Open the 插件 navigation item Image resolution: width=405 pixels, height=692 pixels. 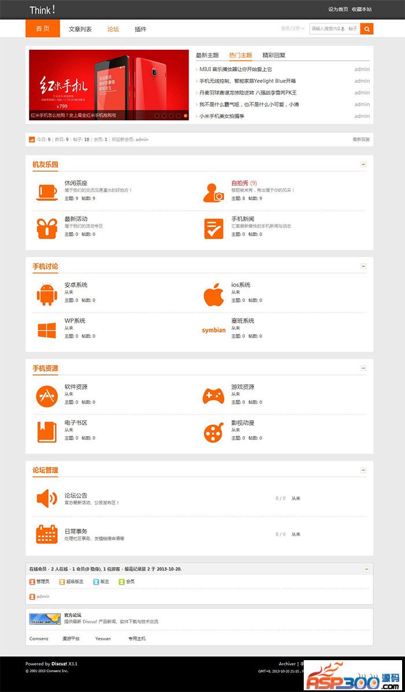(x=140, y=29)
